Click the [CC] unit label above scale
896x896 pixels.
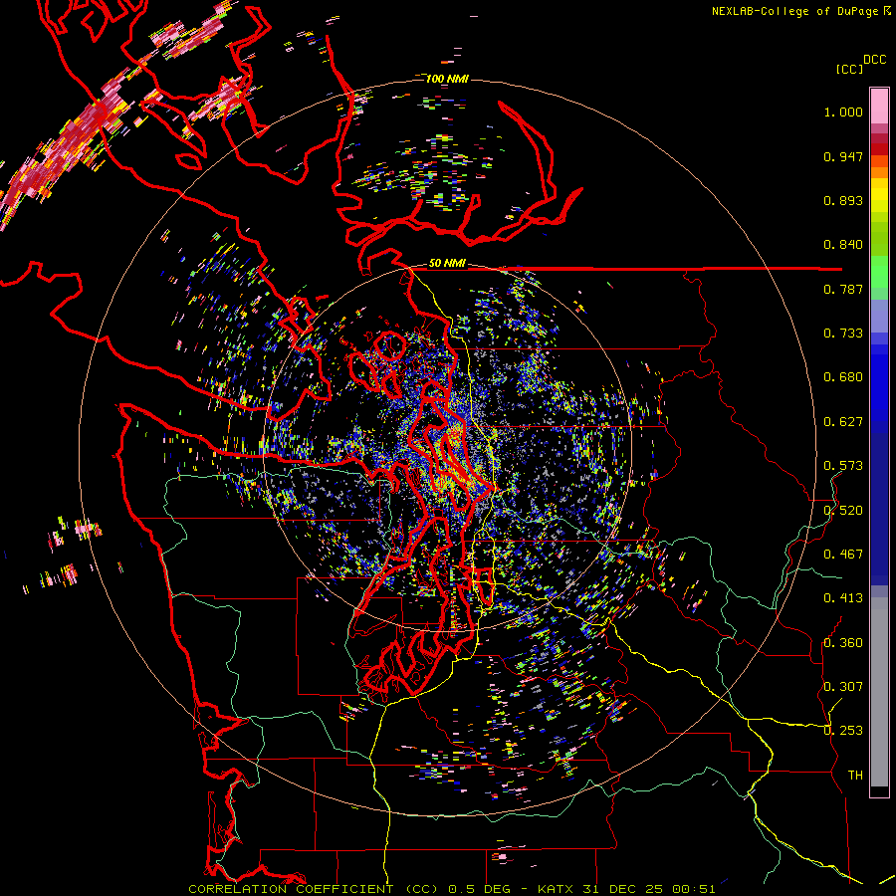click(x=849, y=69)
